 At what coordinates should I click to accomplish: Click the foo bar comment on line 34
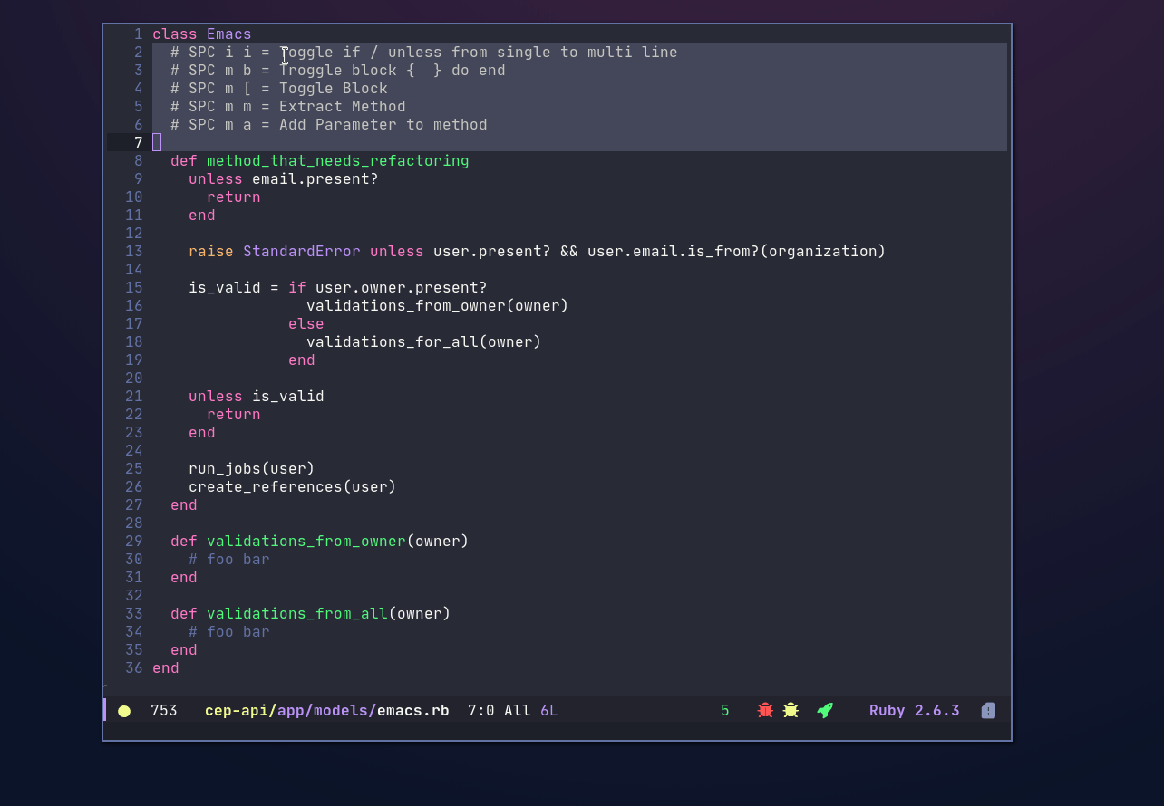coord(229,632)
